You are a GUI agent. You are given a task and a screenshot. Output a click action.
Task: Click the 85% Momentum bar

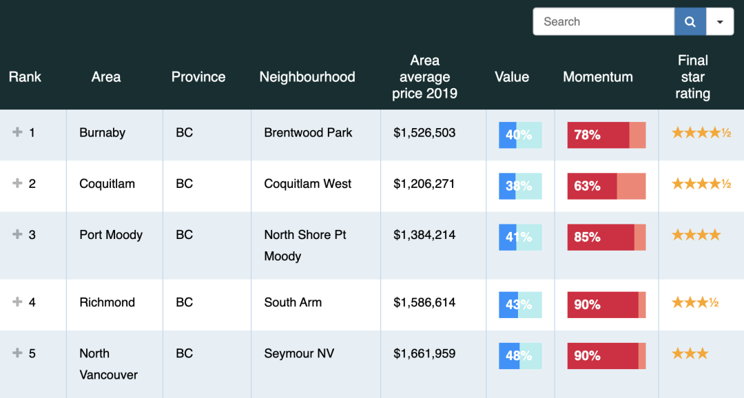(x=606, y=237)
